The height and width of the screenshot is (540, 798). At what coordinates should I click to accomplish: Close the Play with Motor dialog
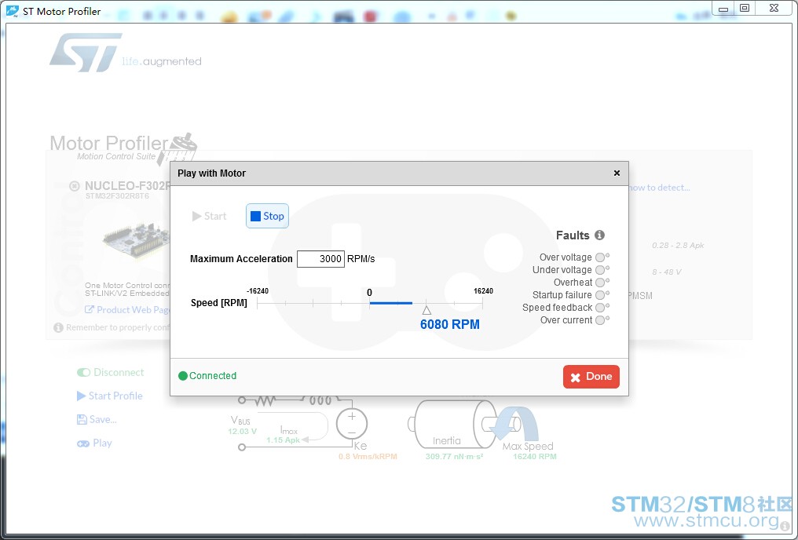click(617, 173)
